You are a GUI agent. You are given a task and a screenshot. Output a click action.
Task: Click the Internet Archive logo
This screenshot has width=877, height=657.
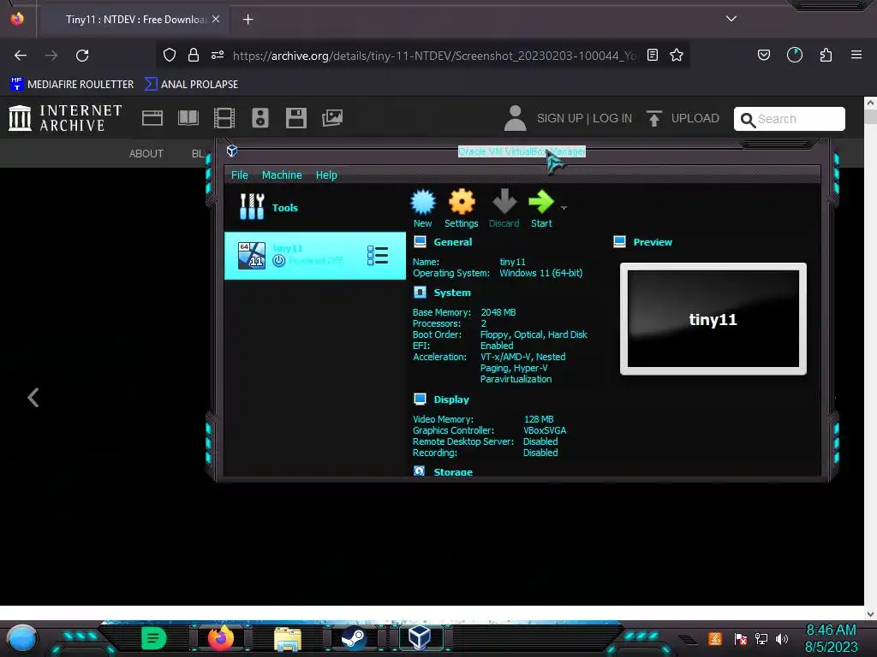[x=65, y=118]
